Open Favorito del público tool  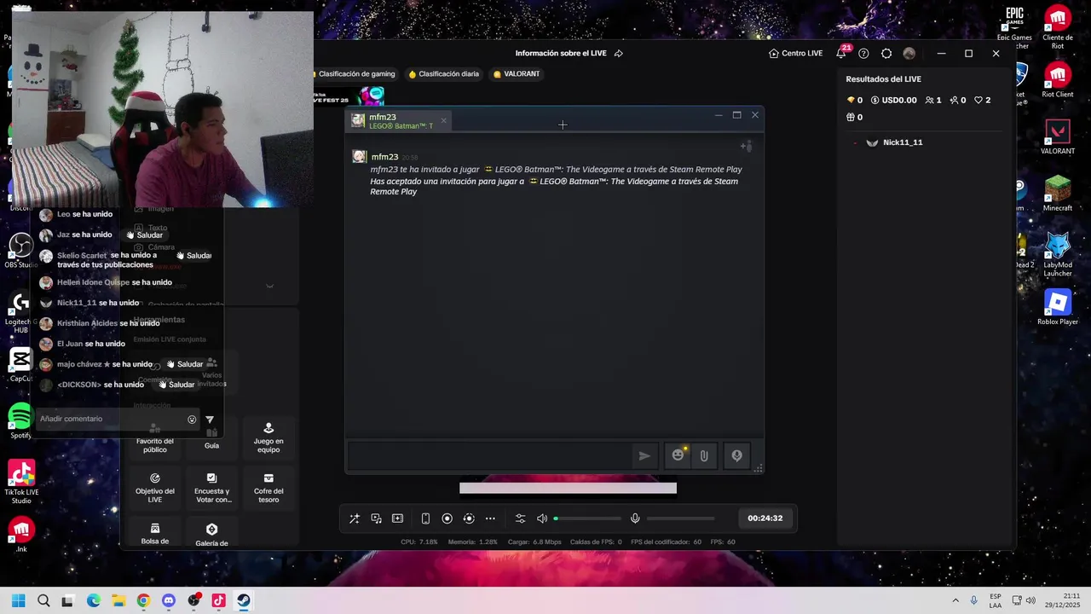pos(155,439)
